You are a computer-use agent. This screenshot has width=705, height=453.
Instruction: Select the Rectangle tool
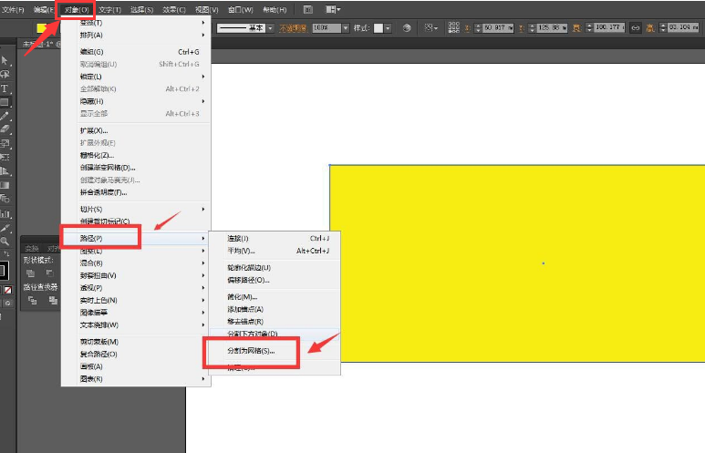(5, 102)
